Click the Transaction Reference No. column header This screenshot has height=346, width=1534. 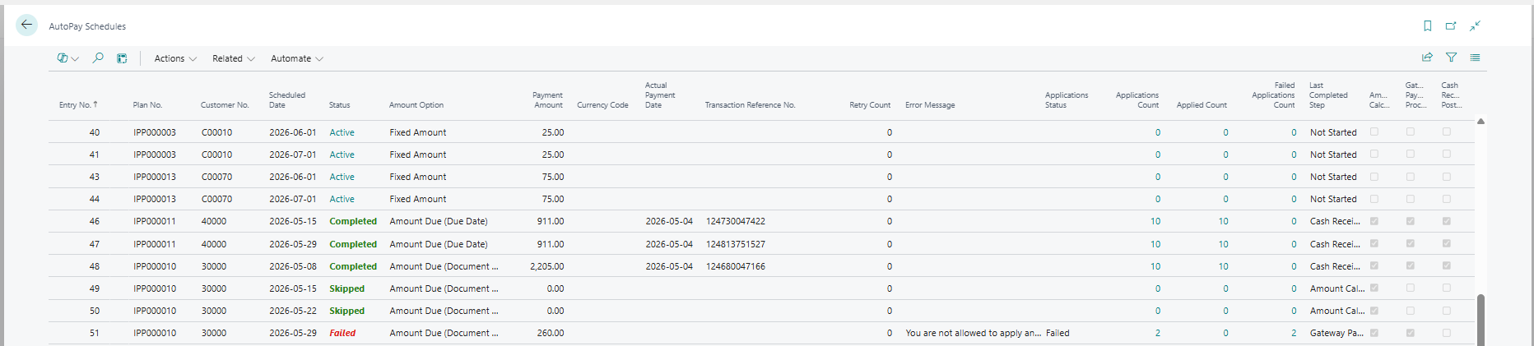[750, 105]
